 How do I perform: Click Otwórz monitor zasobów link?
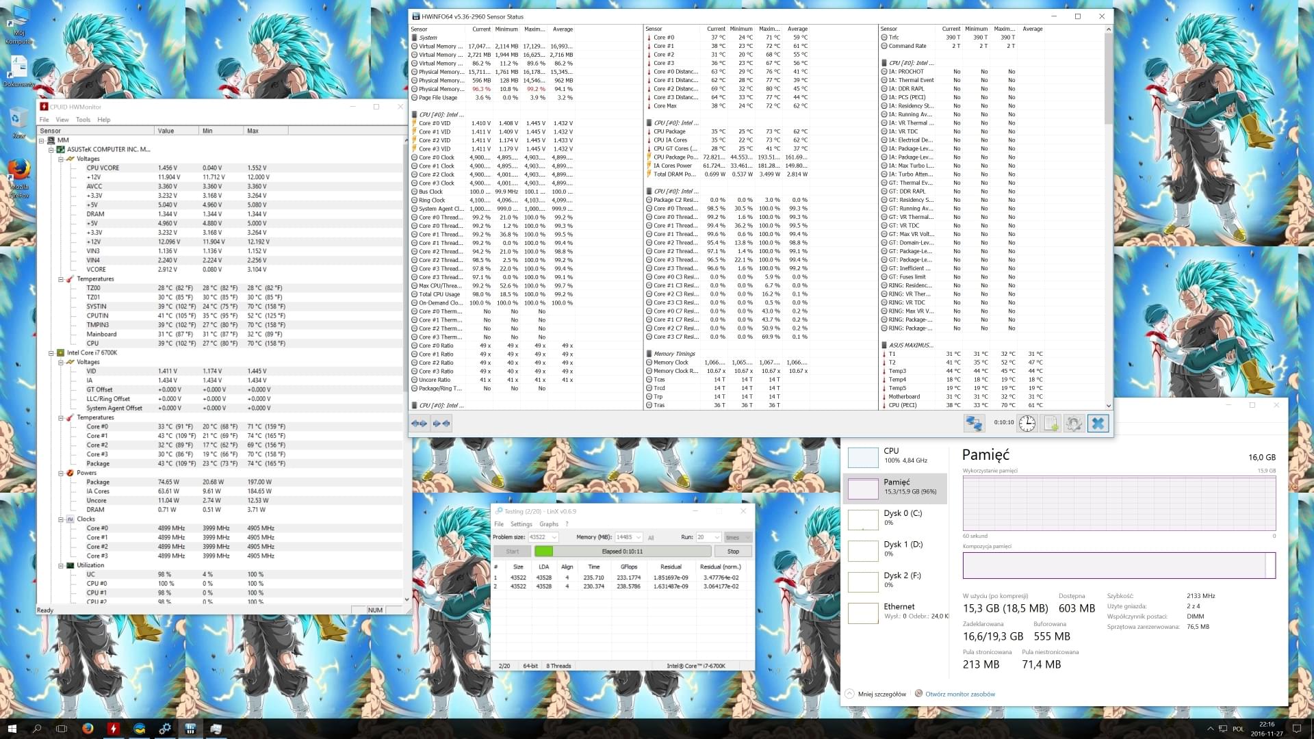click(959, 694)
